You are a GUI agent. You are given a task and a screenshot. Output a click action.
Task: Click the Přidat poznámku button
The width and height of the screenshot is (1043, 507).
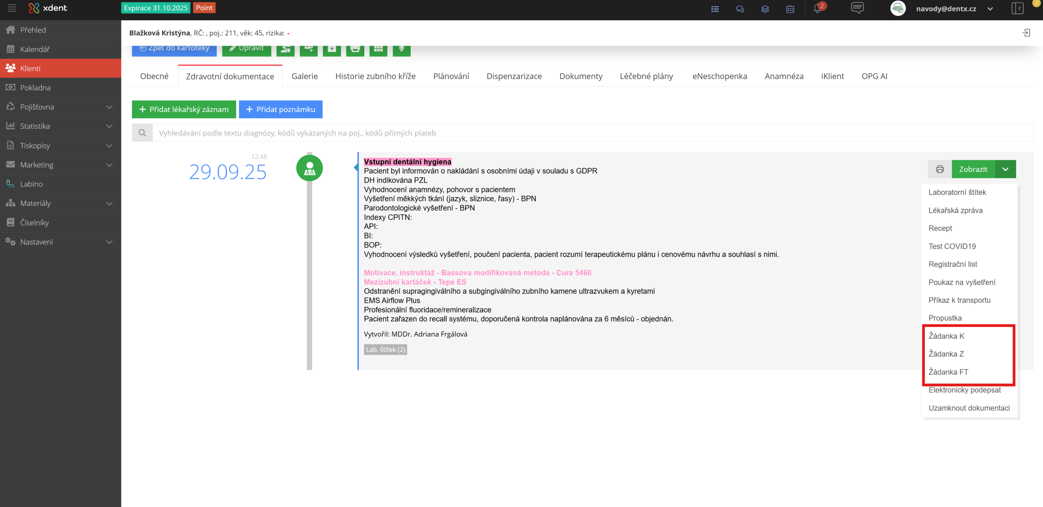coord(280,109)
